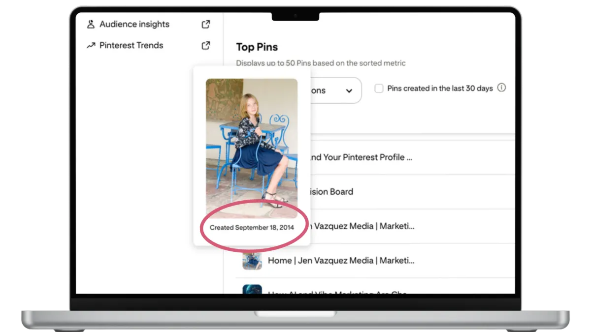Click the info icon beside the 30 days label
This screenshot has width=591, height=332.
coord(501,88)
